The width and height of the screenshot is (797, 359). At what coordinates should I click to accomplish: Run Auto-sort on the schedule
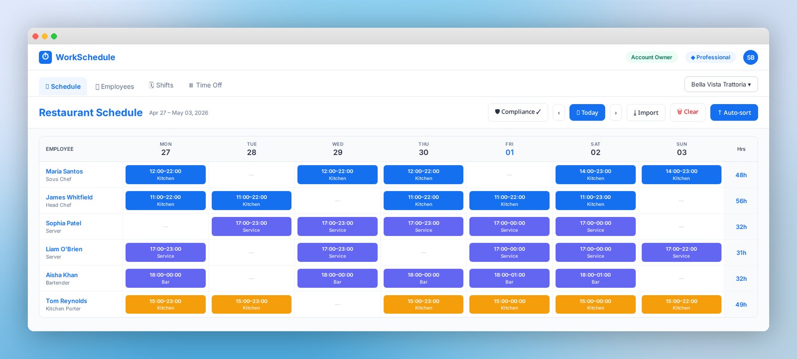pyautogui.click(x=734, y=113)
